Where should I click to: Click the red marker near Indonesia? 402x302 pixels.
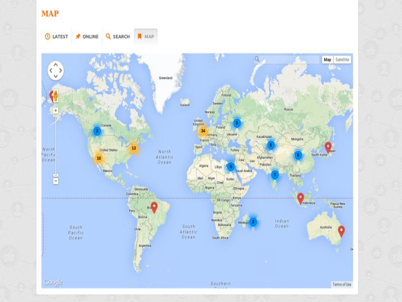[300, 198]
